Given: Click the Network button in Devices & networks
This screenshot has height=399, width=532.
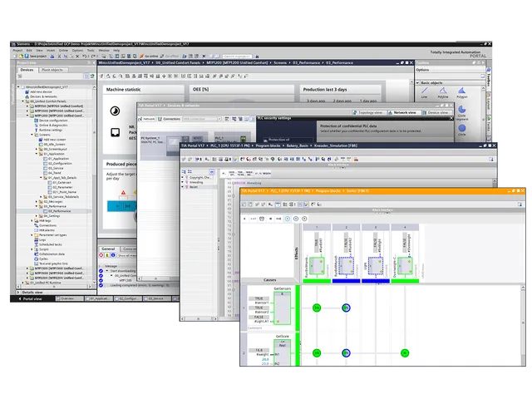Looking at the screenshot, I should tap(146, 119).
